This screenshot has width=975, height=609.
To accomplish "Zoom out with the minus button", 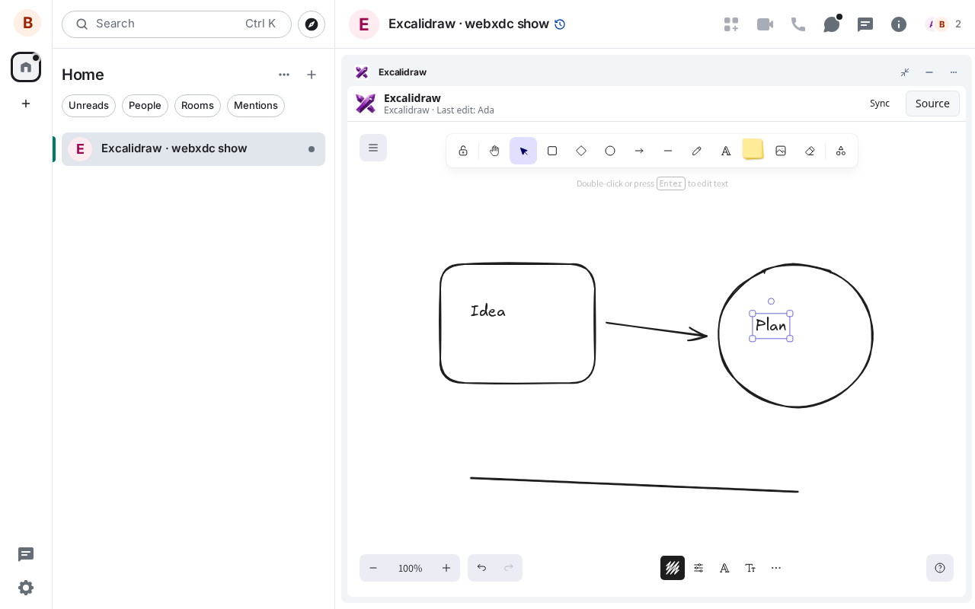I will tap(373, 568).
